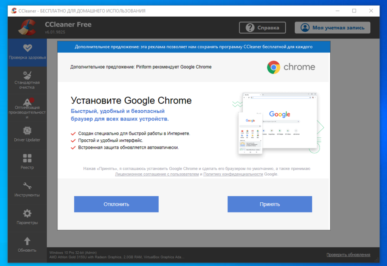
Task: Decline the Chrome offer with Отклонить
Action: click(x=116, y=204)
